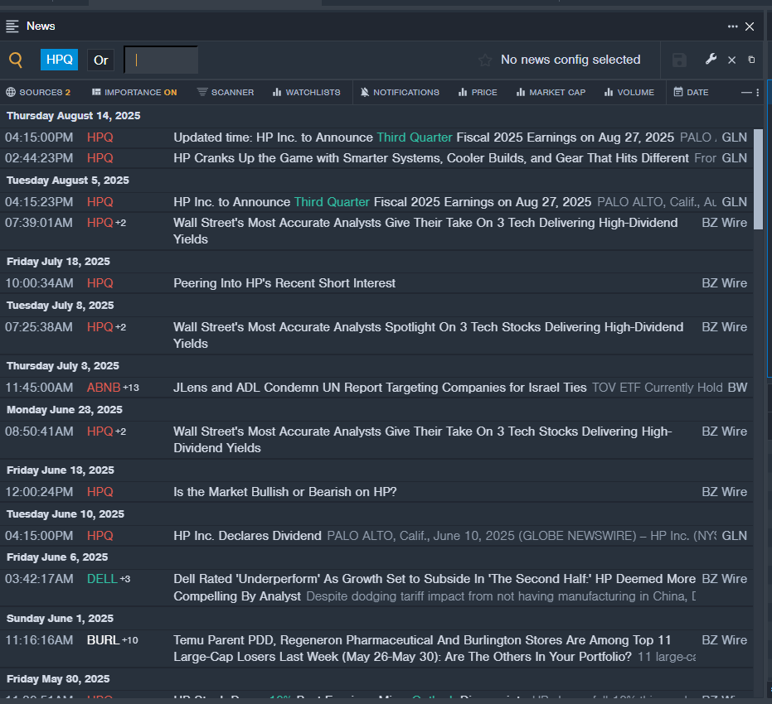The width and height of the screenshot is (772, 704).
Task: Focus the ticker search input field
Action: coord(161,60)
